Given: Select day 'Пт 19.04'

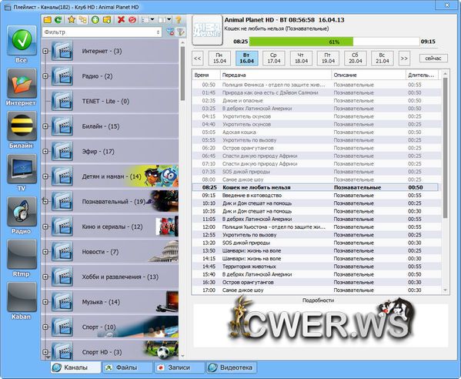Looking at the screenshot, I should pos(328,58).
